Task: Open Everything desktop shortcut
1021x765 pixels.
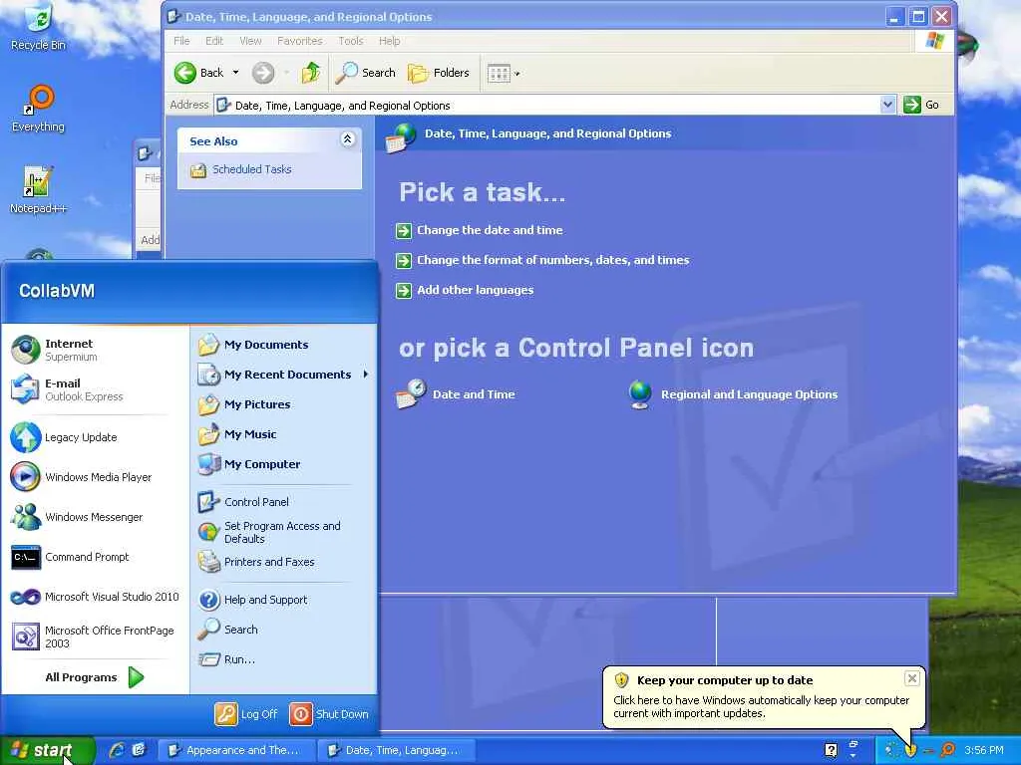Action: coord(39,109)
